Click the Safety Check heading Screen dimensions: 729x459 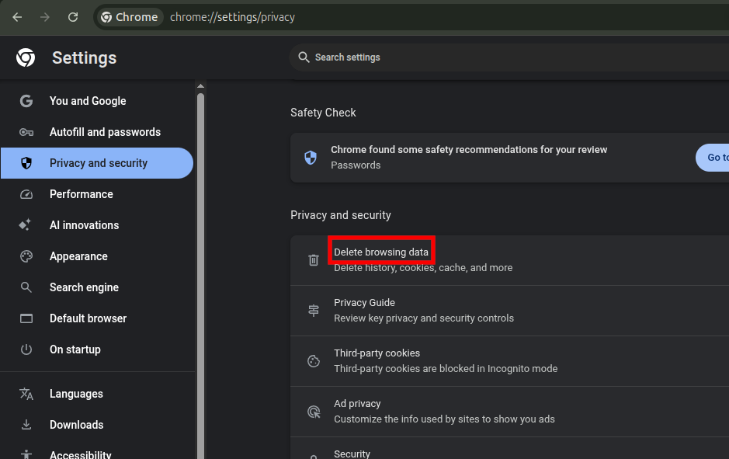click(x=323, y=113)
